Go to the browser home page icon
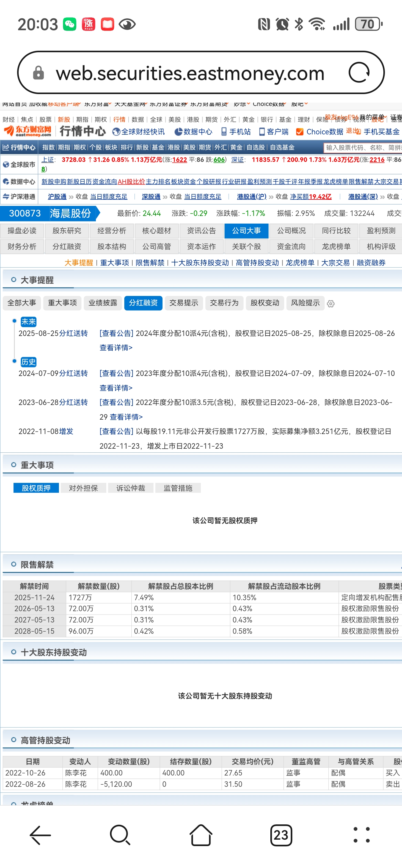The height and width of the screenshot is (865, 402). coord(201,835)
